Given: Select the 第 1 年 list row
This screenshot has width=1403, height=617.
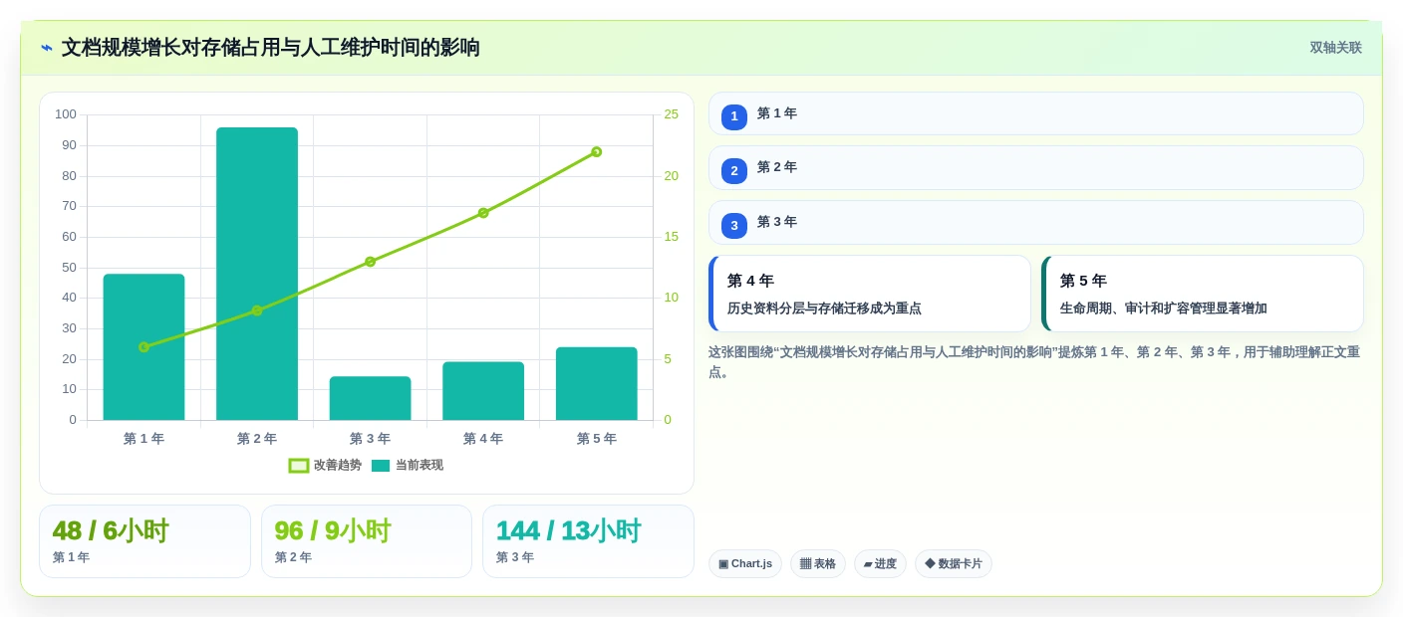Looking at the screenshot, I should coord(1036,113).
